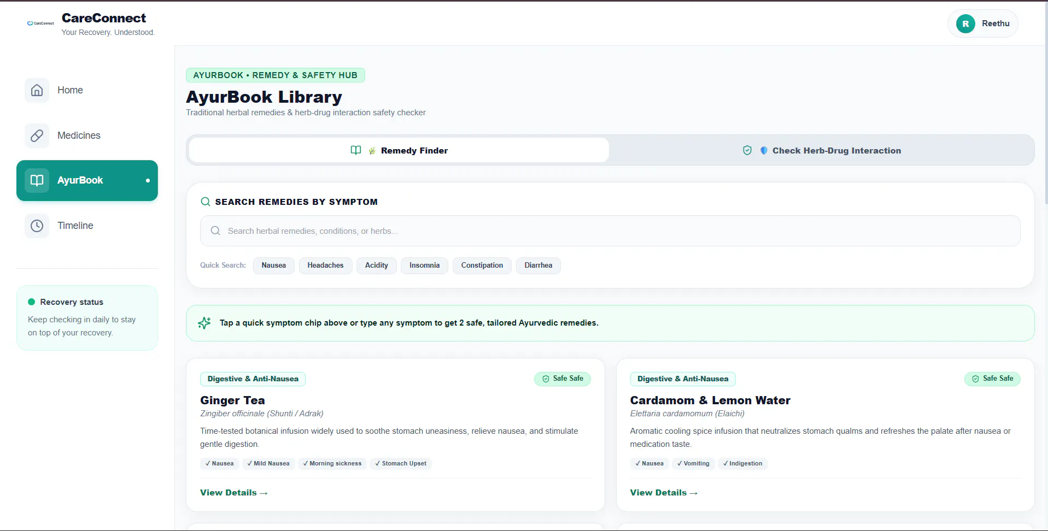Image resolution: width=1048 pixels, height=531 pixels.
Task: Click the book icon in Remedy Finder tab
Action: 356,150
